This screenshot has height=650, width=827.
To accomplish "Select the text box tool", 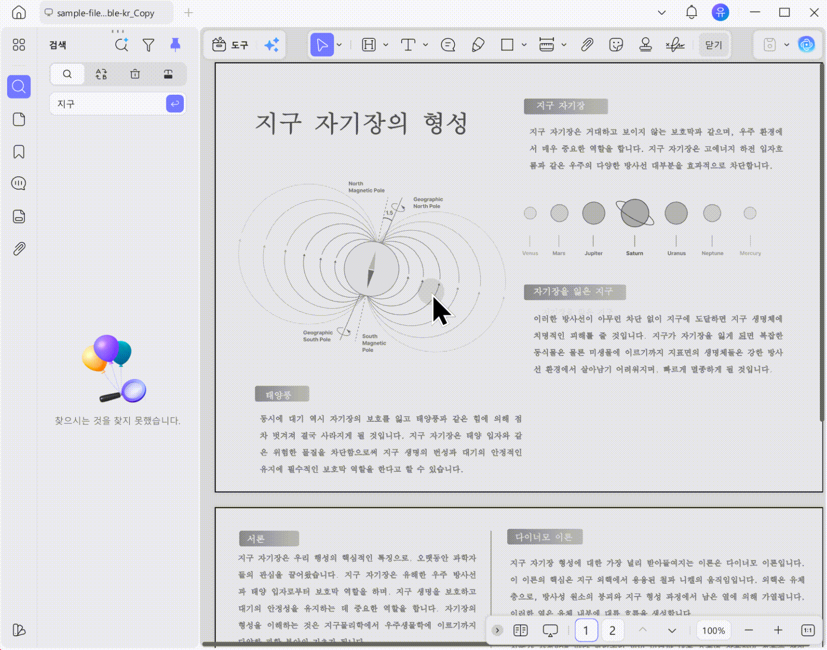I will (408, 45).
